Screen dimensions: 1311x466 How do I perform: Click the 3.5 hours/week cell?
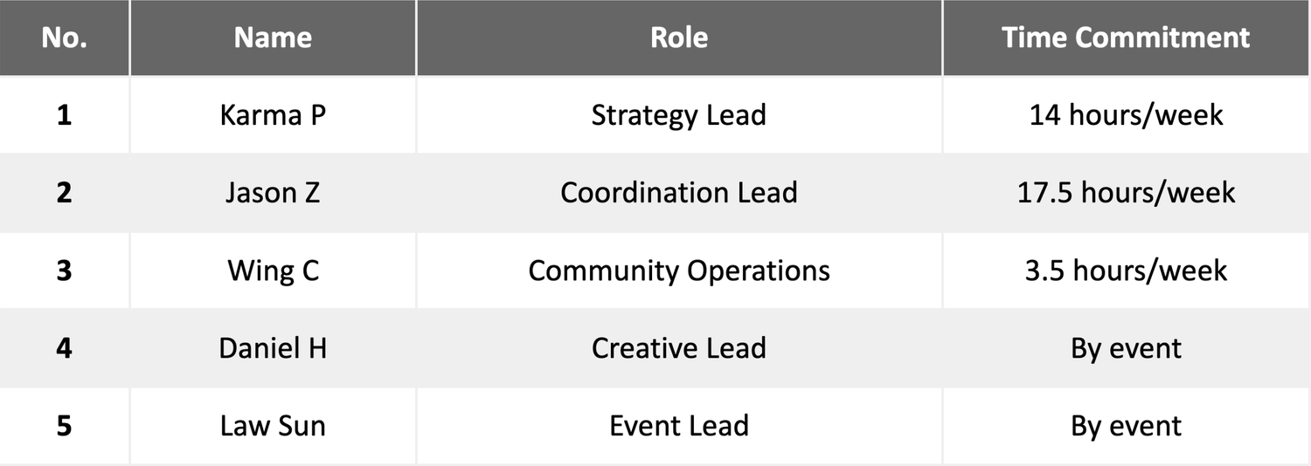pyautogui.click(x=1126, y=270)
